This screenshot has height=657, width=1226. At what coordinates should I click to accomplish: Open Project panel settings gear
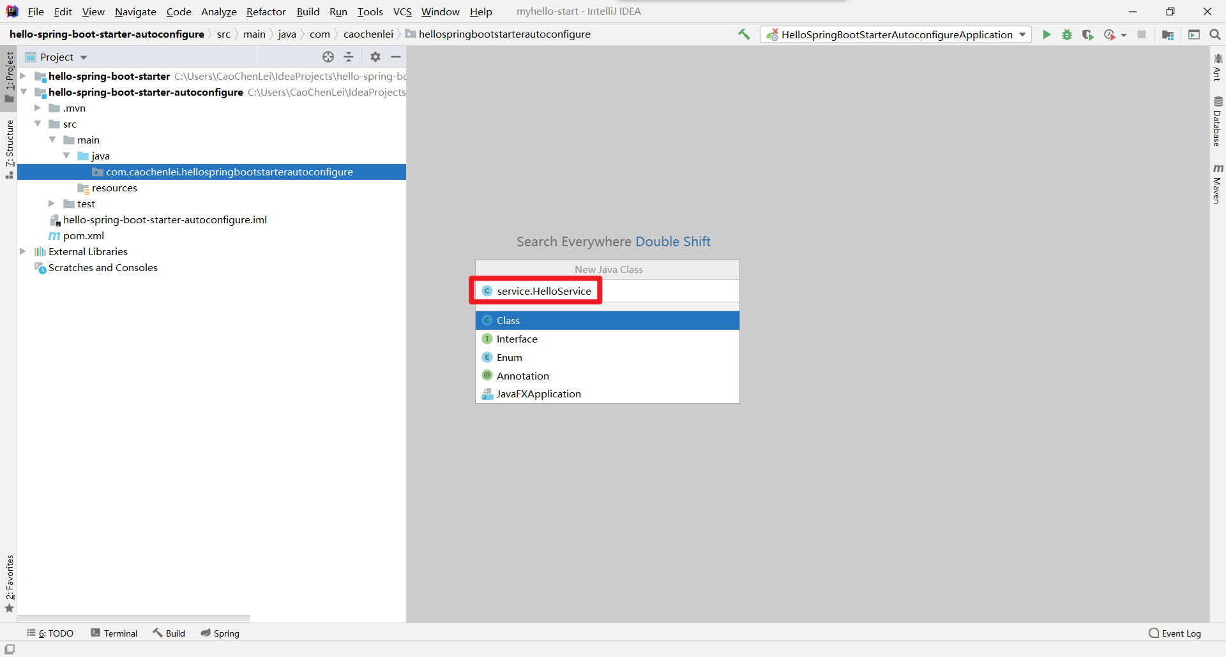pyautogui.click(x=375, y=57)
